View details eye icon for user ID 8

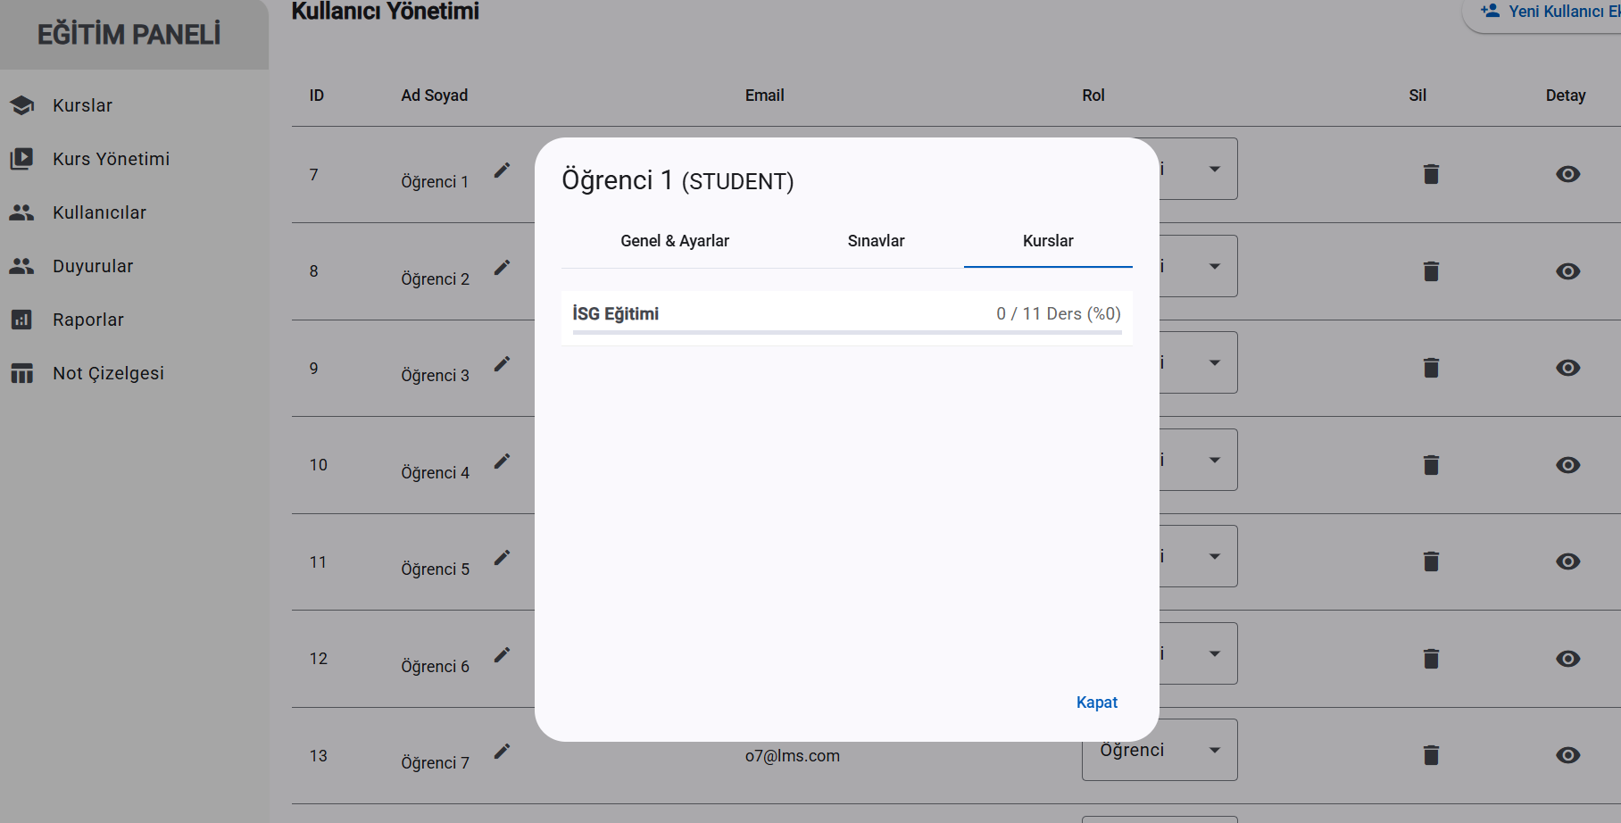click(x=1567, y=271)
